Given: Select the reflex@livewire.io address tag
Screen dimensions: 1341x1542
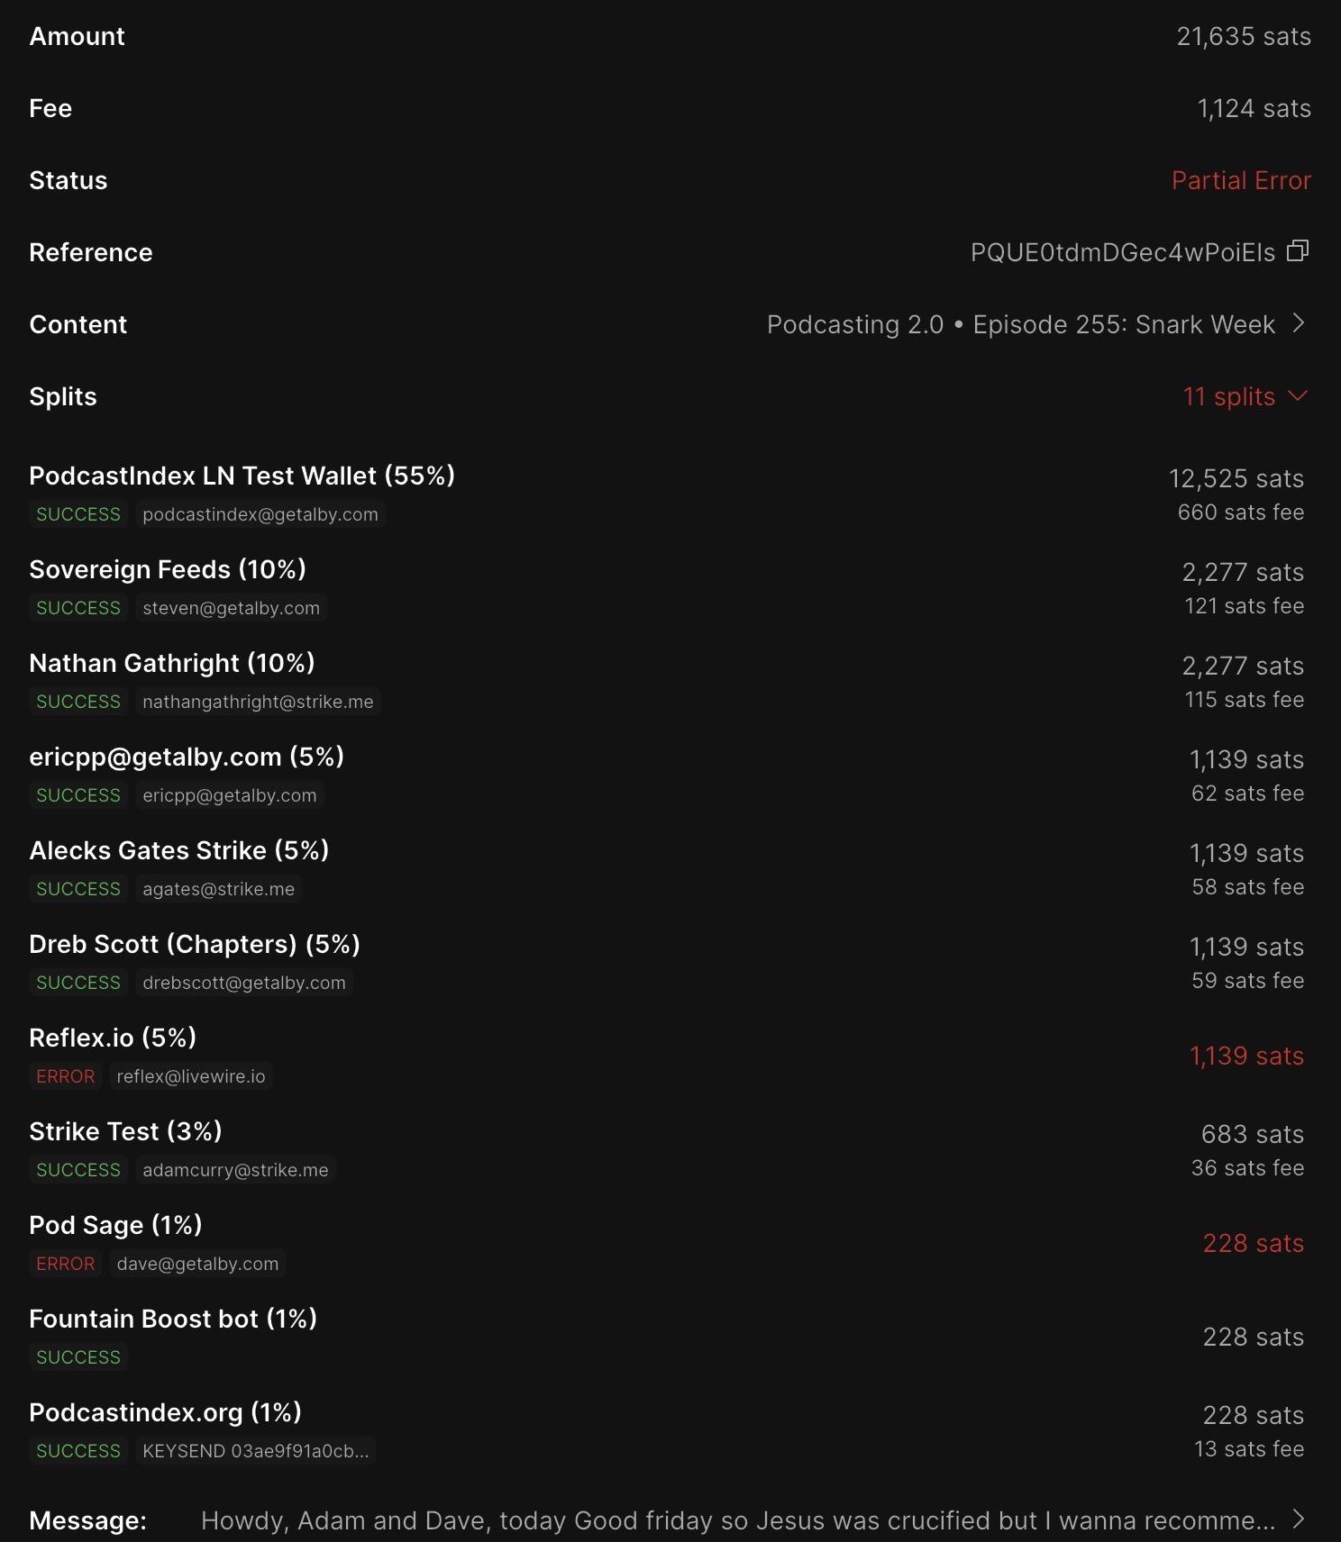Looking at the screenshot, I should coord(191,1076).
